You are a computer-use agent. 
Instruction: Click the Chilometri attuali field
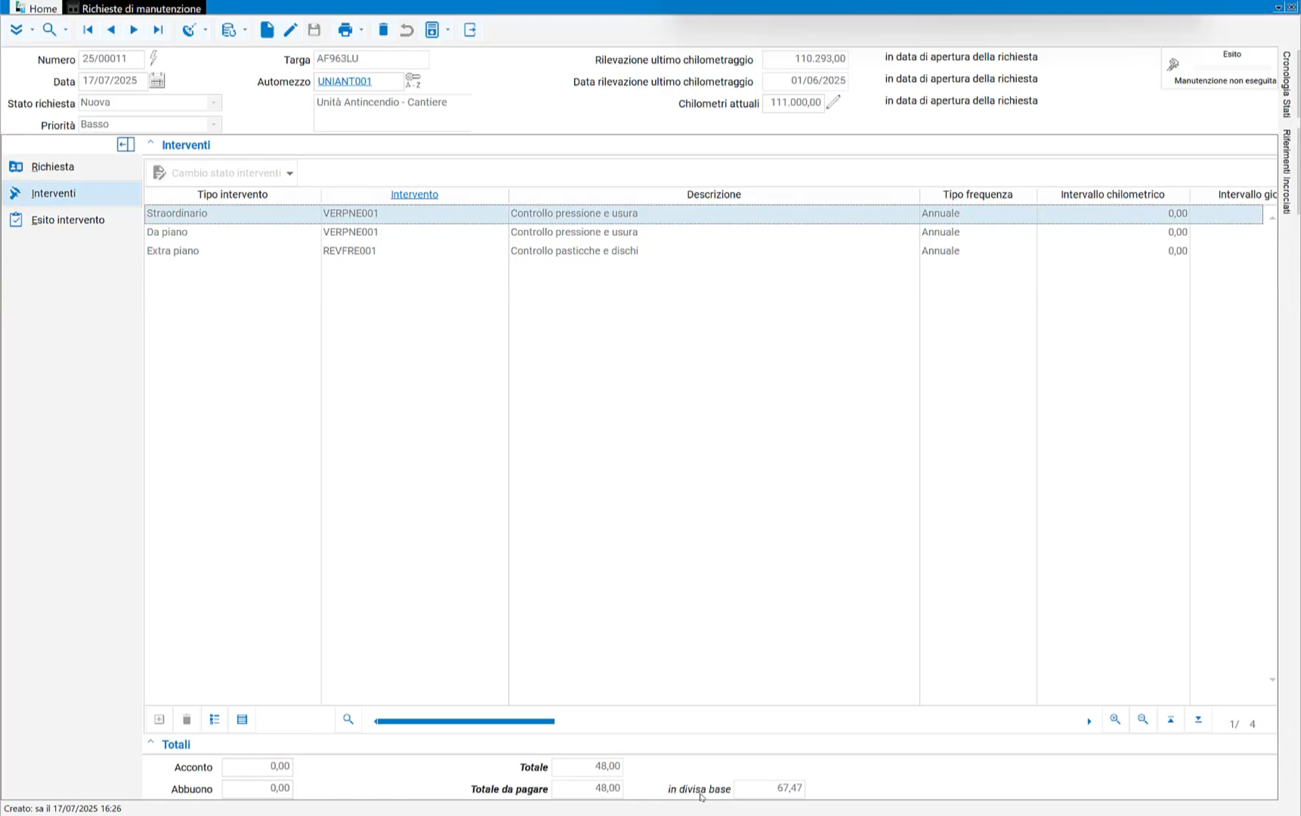tap(794, 103)
